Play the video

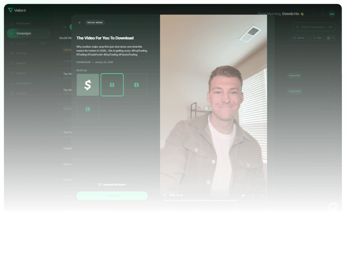click(164, 195)
